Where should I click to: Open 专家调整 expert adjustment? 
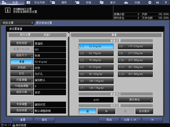point(22,104)
